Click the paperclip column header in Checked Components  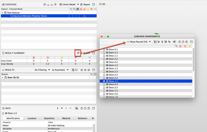coord(176,46)
